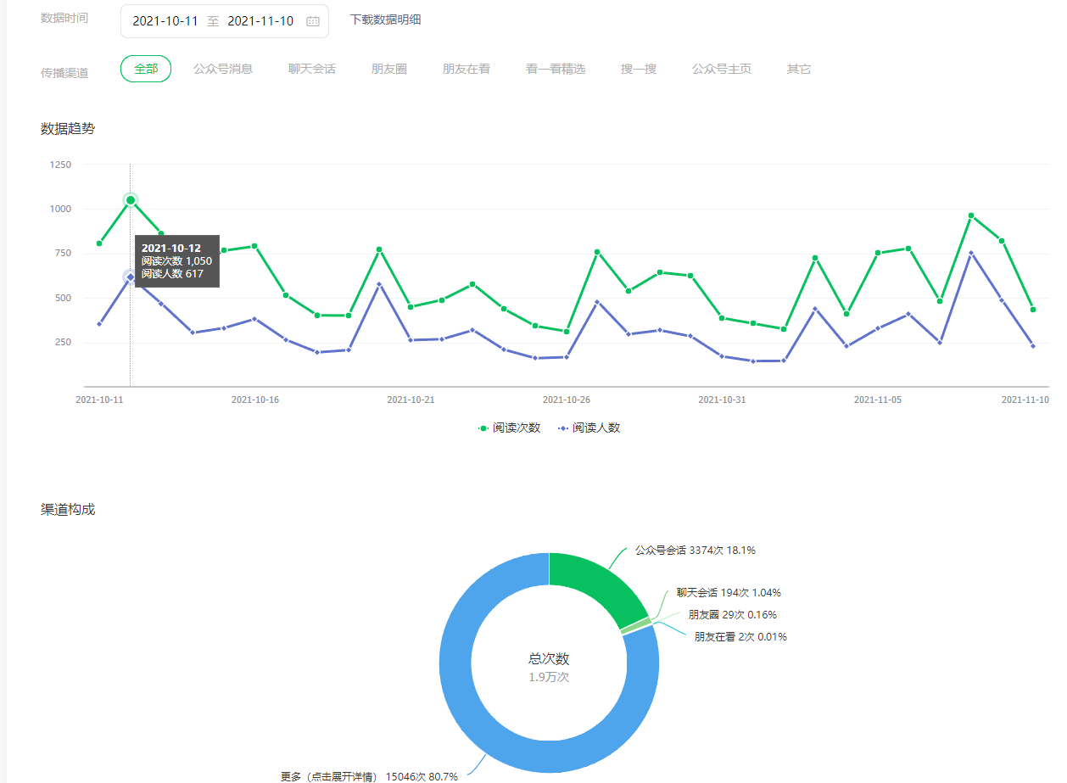
Task: Toggle the 阅读人数 legend marker
Action: 563,428
